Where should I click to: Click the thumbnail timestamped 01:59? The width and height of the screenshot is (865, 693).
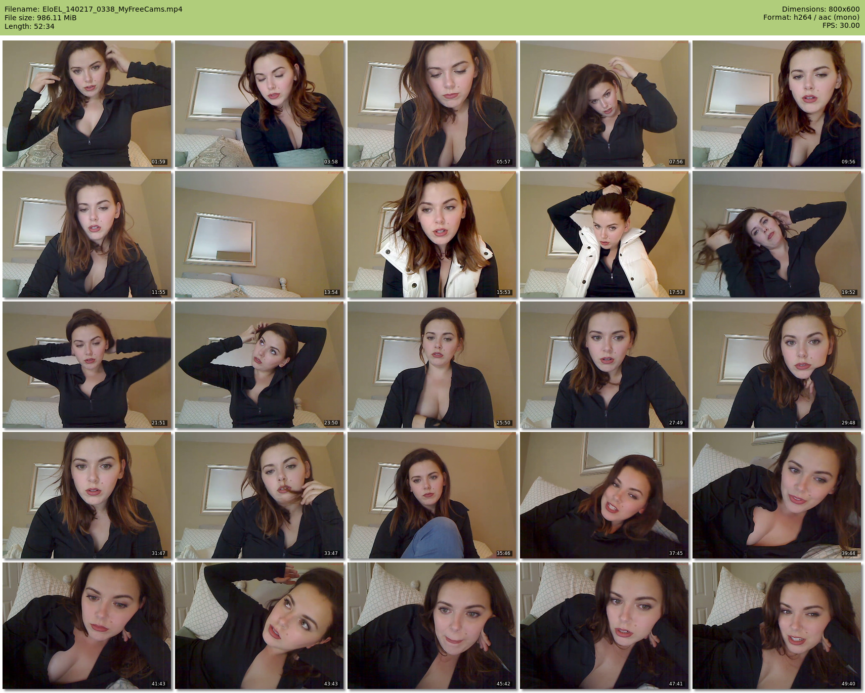(x=87, y=104)
